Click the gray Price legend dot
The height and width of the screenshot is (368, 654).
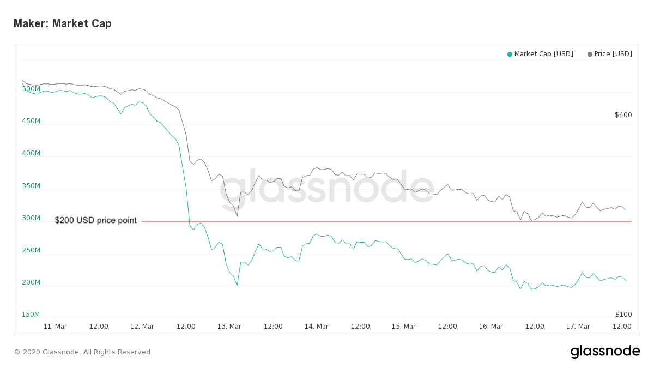point(590,54)
